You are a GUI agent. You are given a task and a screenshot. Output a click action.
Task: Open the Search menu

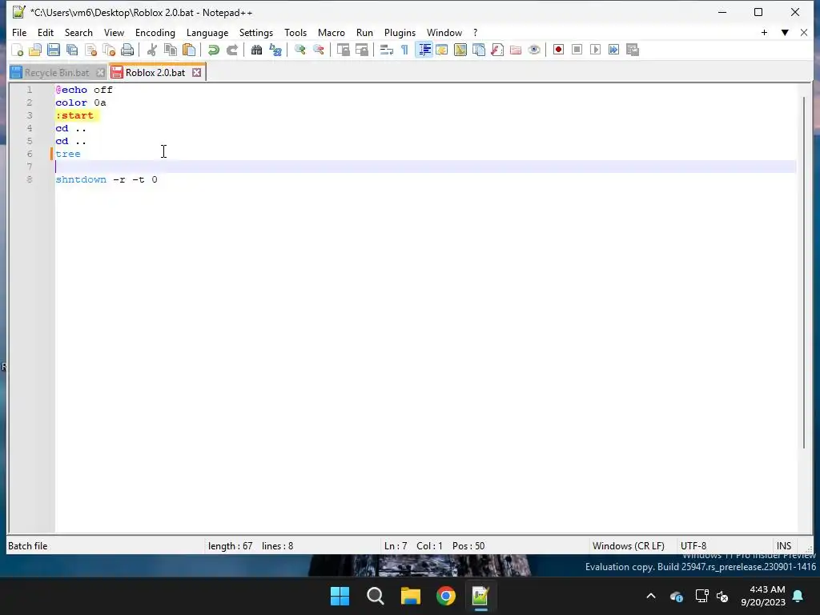pos(78,32)
